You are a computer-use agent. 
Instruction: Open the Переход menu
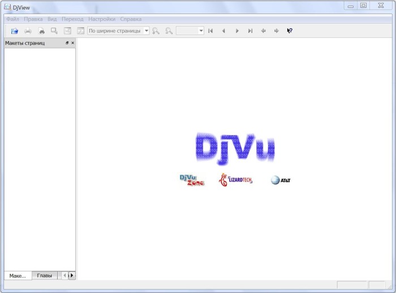72,19
